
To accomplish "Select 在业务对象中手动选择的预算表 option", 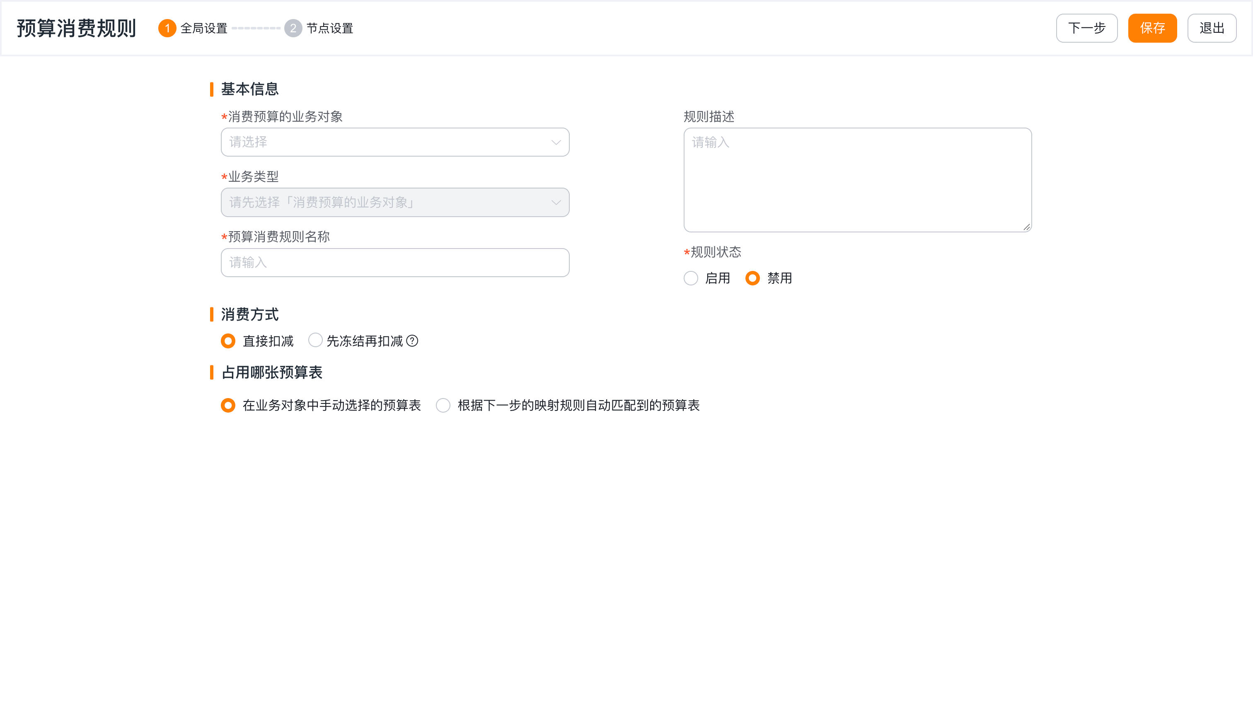I will point(228,405).
